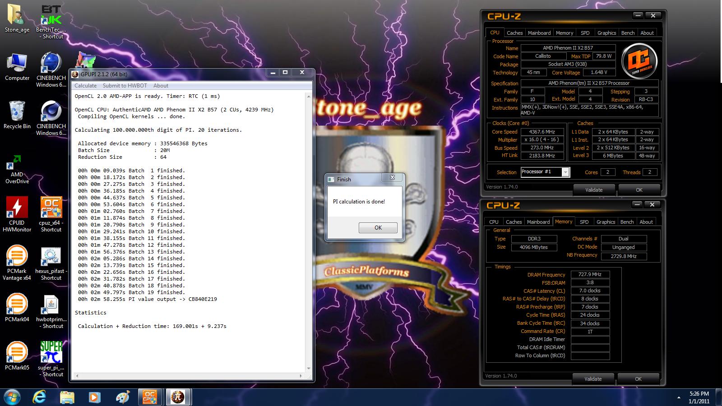Click GPUPI vertical scrollbar up arrow
The image size is (722, 406).
coord(309,96)
